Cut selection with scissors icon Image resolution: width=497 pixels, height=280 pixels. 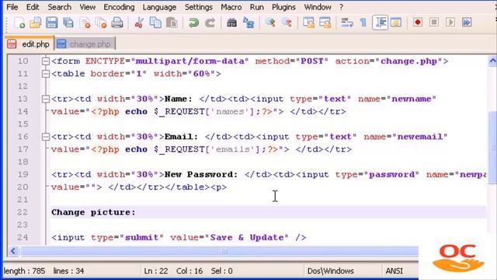[139, 23]
